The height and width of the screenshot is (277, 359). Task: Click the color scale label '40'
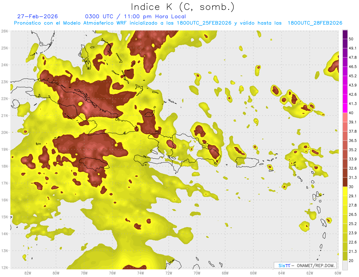(351, 113)
